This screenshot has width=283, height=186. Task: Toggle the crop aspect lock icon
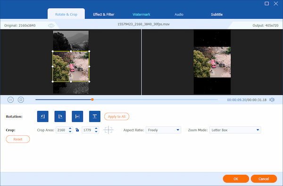[x=77, y=130]
